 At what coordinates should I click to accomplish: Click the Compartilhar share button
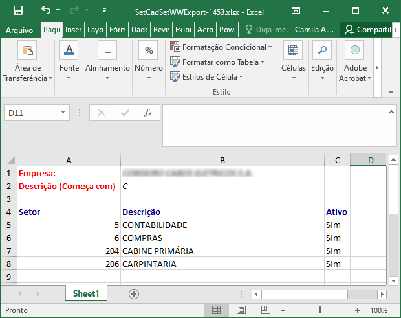click(x=367, y=30)
